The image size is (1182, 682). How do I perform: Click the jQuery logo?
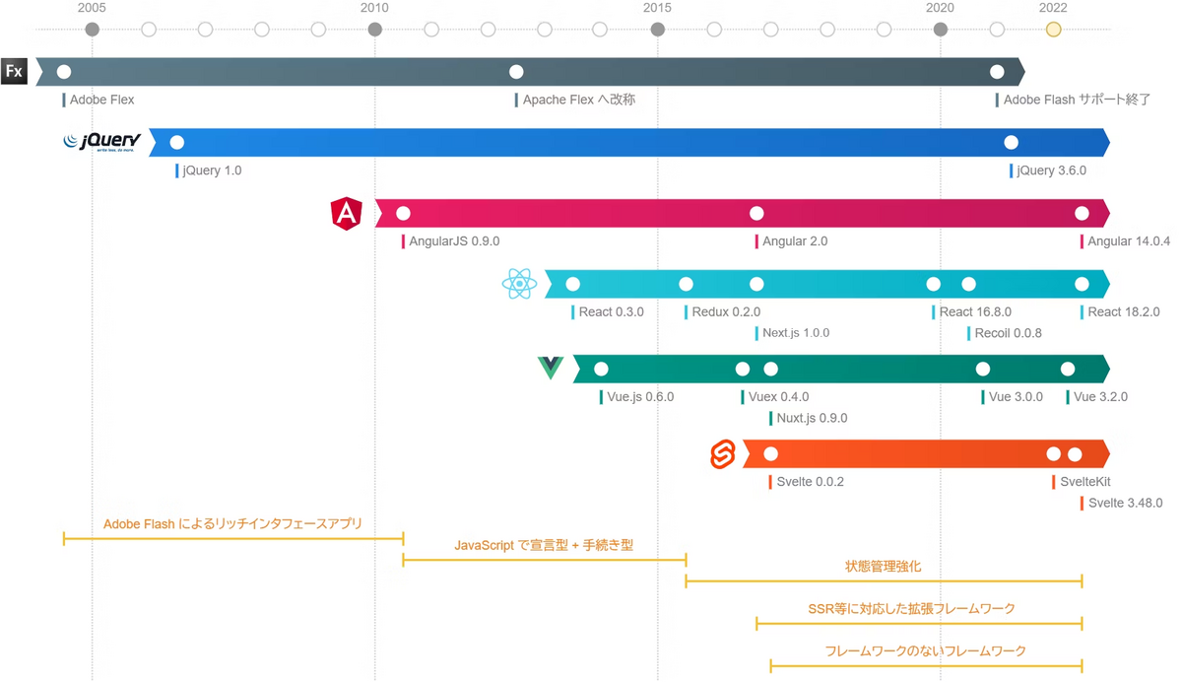pyautogui.click(x=102, y=142)
